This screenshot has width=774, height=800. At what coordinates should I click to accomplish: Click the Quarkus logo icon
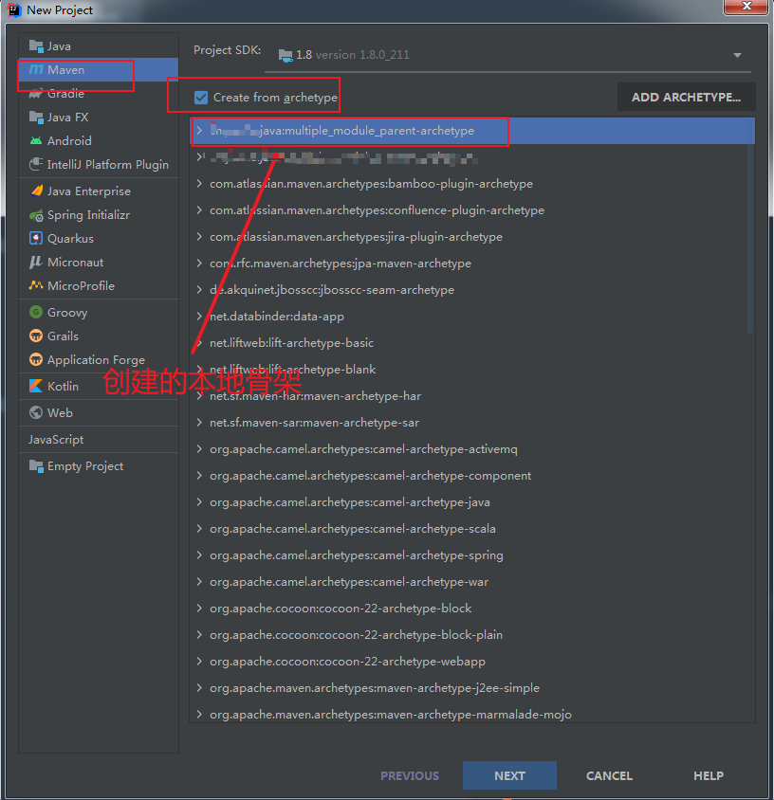tap(36, 238)
